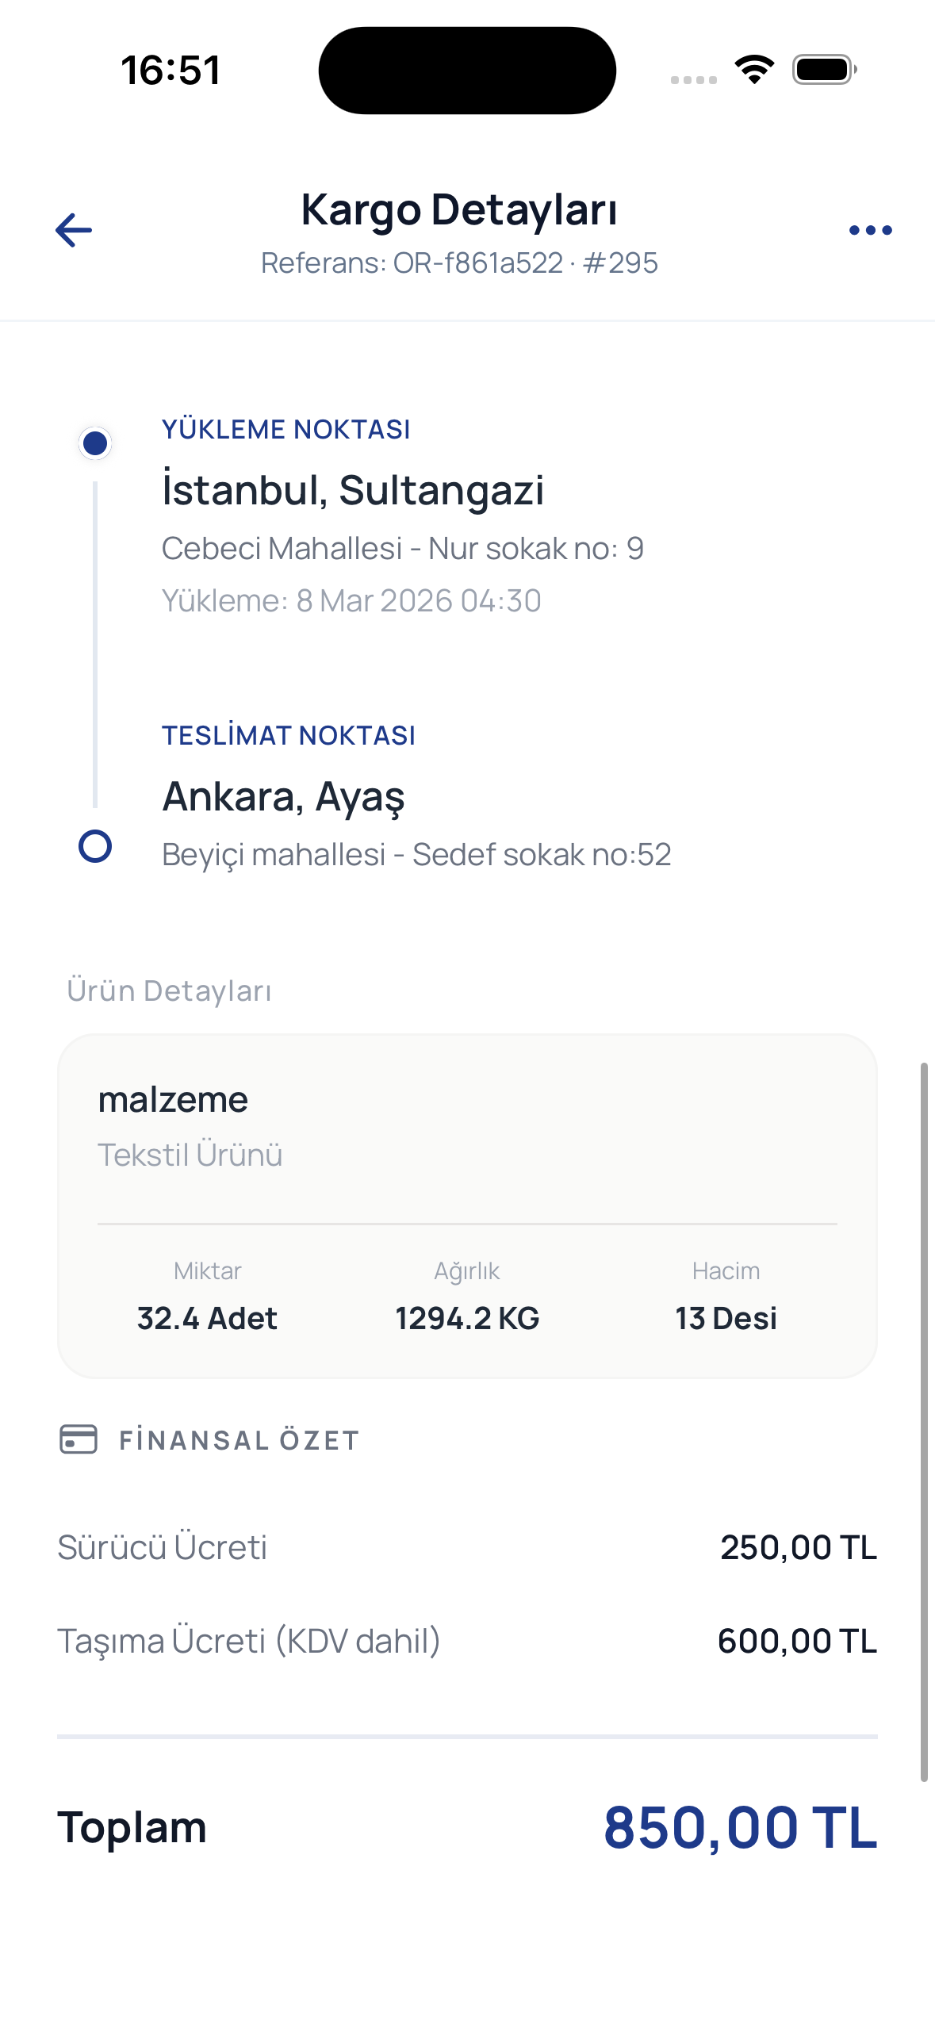Tap the Cebeci Mahallesi address line
935x2027 pixels.
(402, 548)
